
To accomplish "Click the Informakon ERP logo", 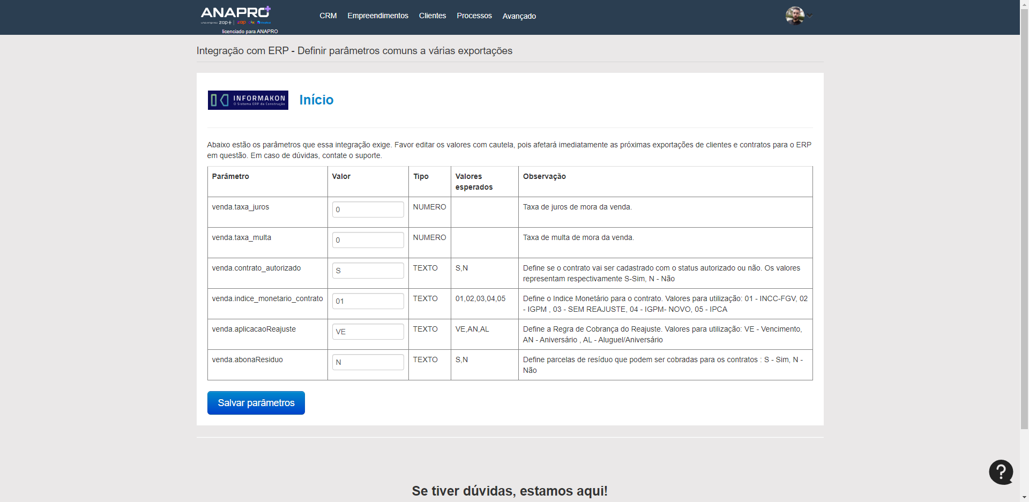I will [x=248, y=100].
